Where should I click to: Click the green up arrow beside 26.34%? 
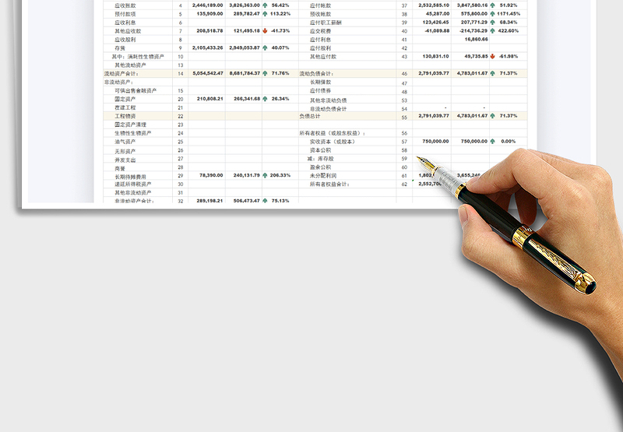266,99
